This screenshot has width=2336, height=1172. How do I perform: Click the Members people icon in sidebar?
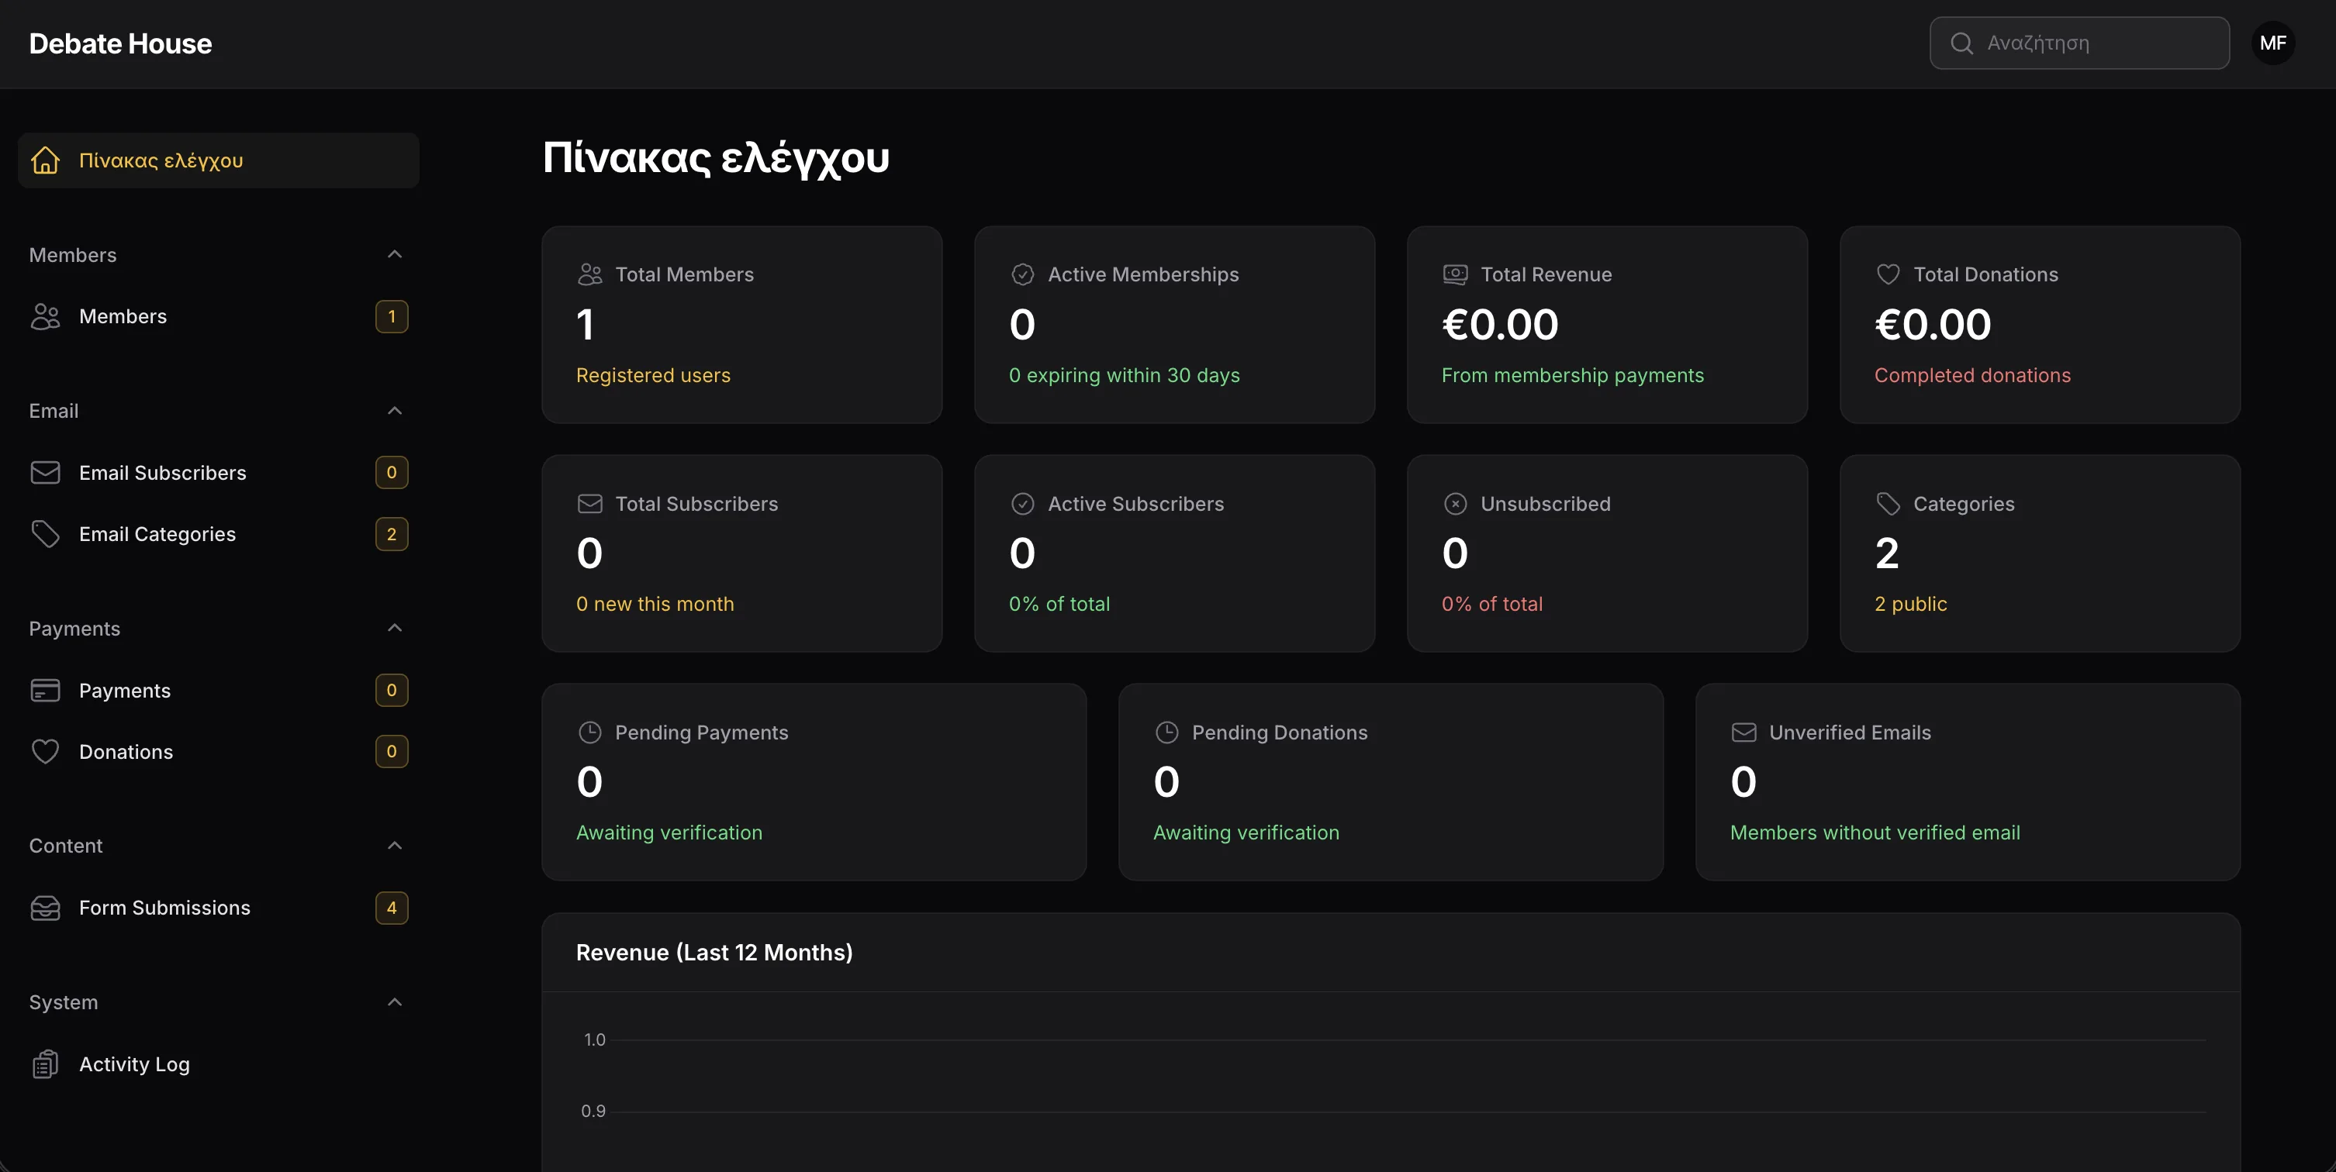[x=45, y=316]
